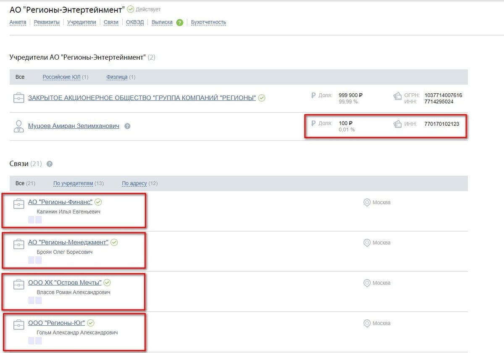
Task: Open the ООО "Регионы-Юг" link
Action: tap(57, 323)
